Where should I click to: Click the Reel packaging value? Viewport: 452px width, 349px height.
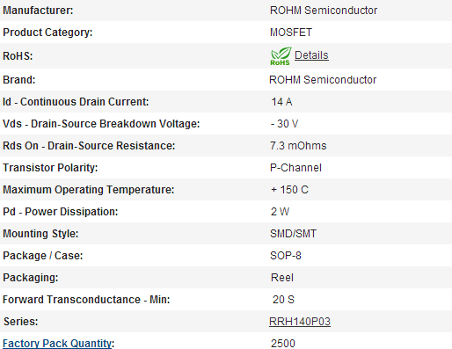[282, 278]
